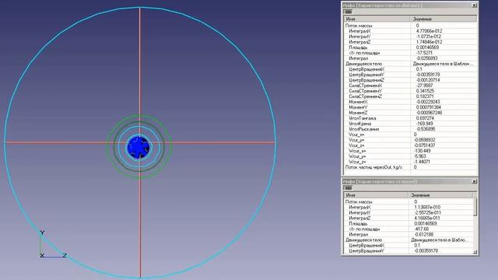Select the value 4.77066e-012 for ИнтегралX
This screenshot has height=280, width=498.
[429, 31]
